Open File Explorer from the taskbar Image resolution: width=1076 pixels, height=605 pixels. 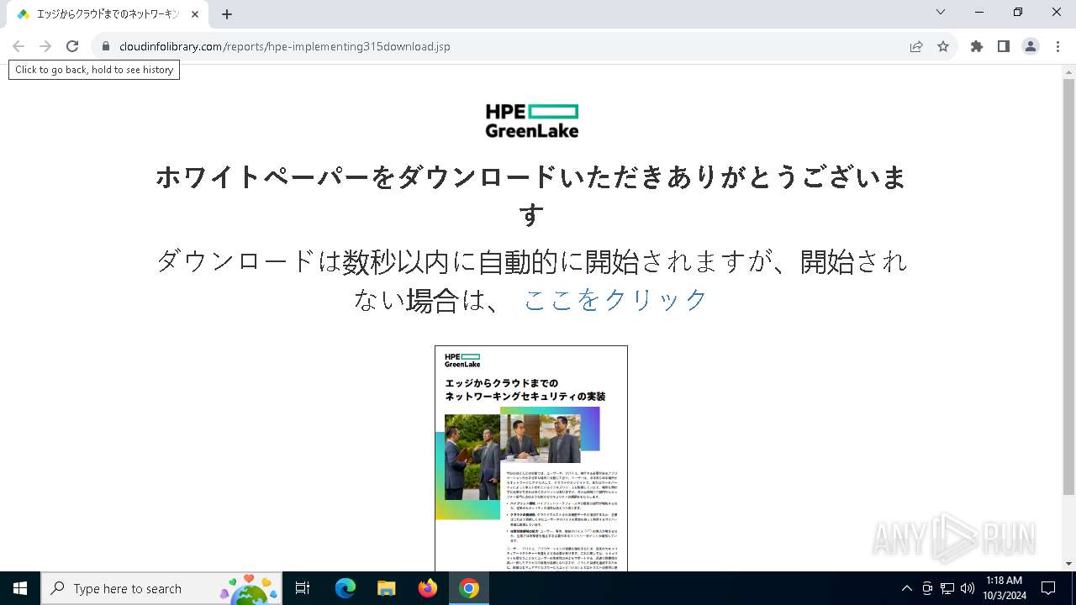coord(386,588)
